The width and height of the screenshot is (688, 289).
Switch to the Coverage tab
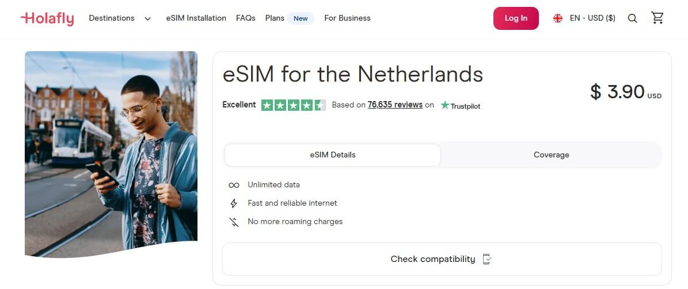point(551,155)
